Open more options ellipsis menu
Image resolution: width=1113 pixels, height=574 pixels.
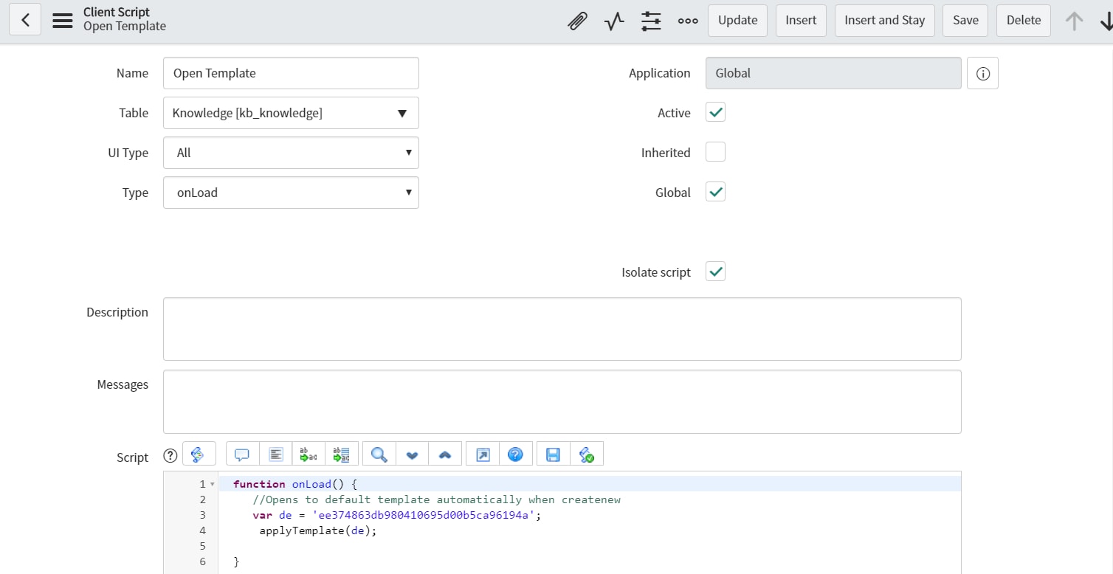coord(688,21)
